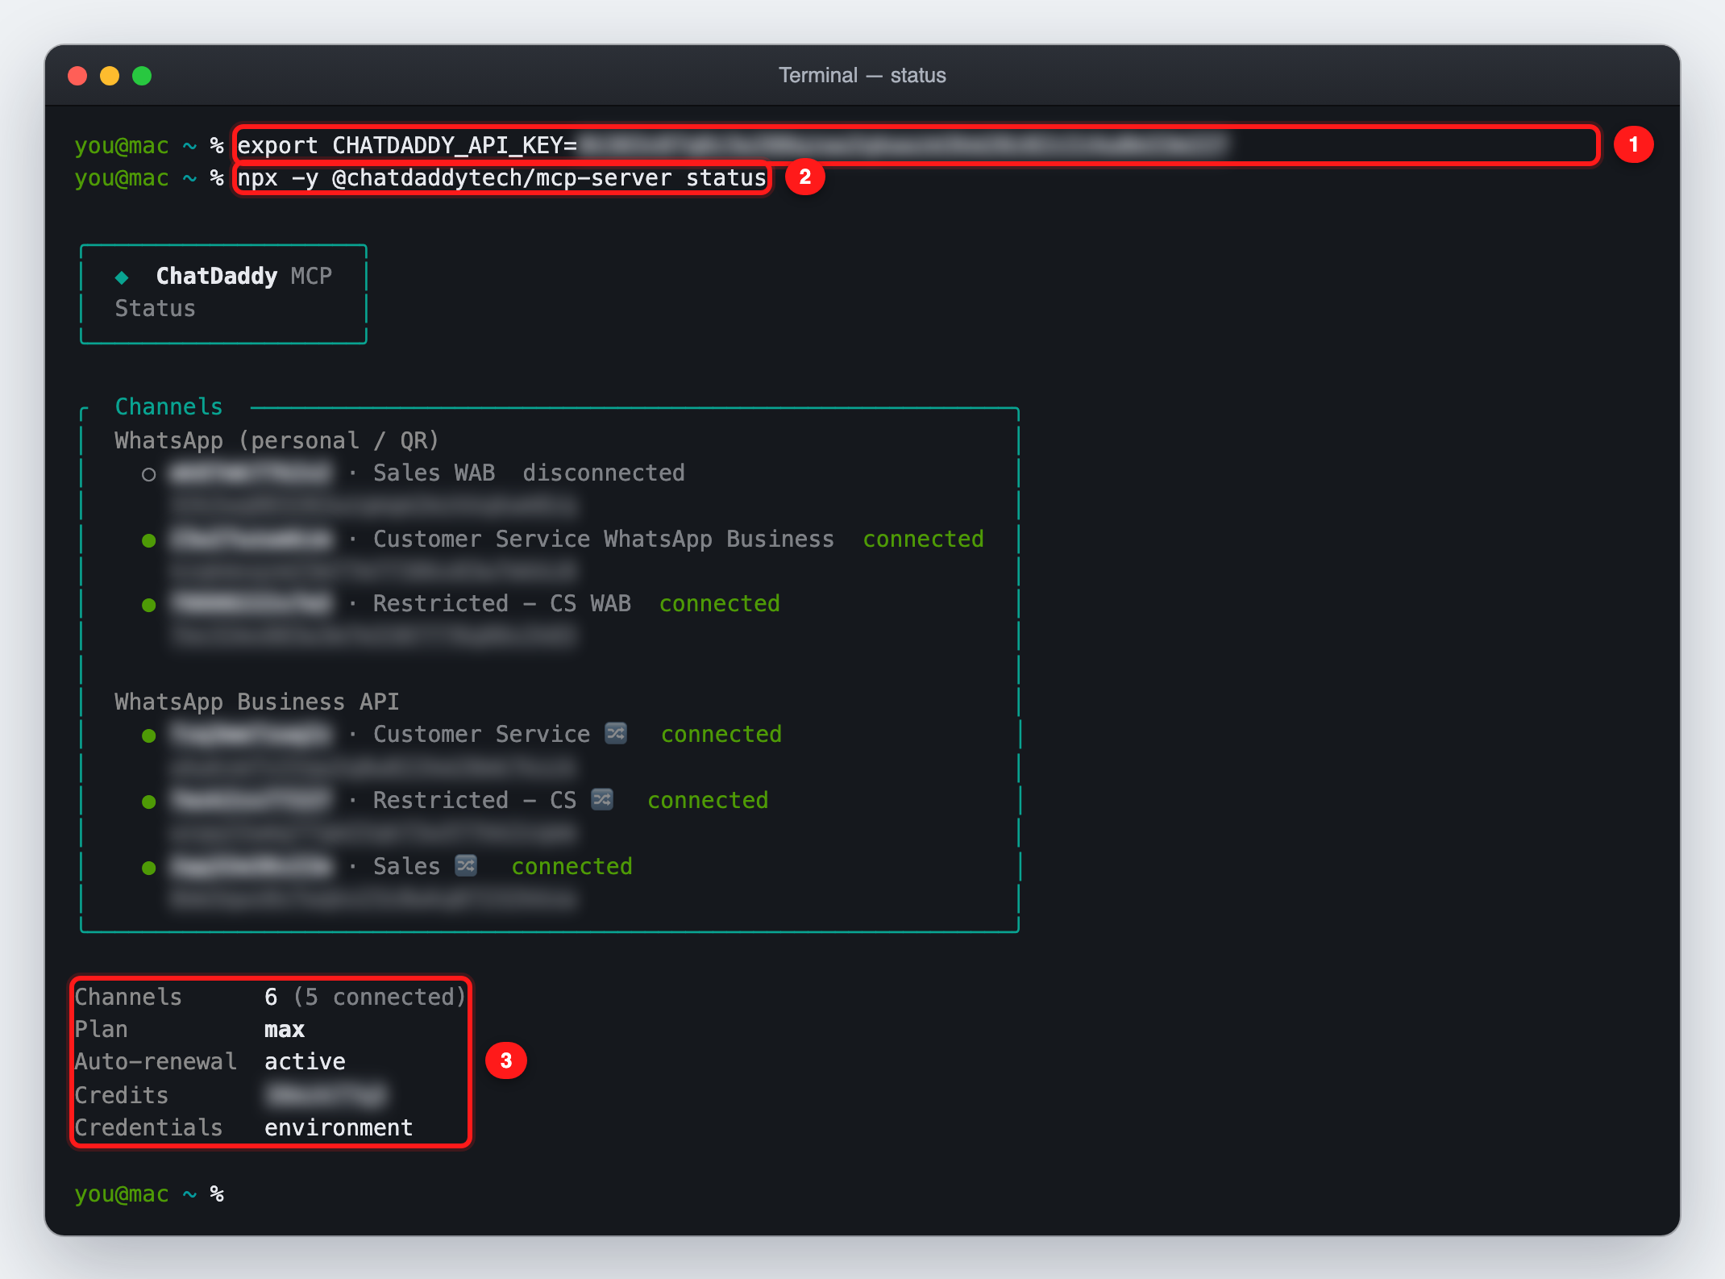Click the 'Restricted – CS WAB' channel name
The width and height of the screenshot is (1725, 1279).
pyautogui.click(x=501, y=603)
